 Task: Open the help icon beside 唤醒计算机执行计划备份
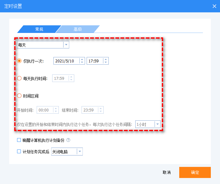click(x=68, y=140)
